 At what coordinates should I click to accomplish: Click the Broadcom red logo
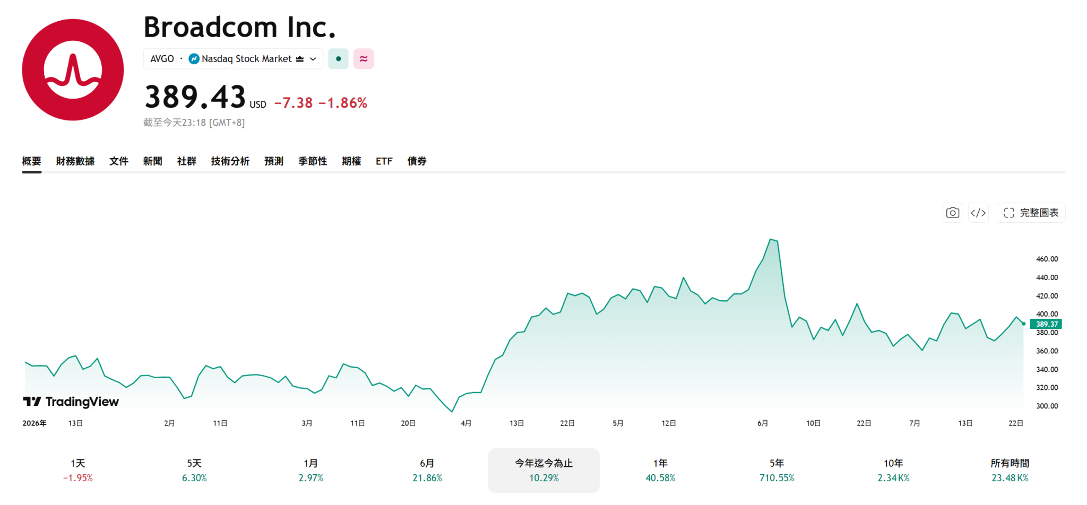pos(73,69)
